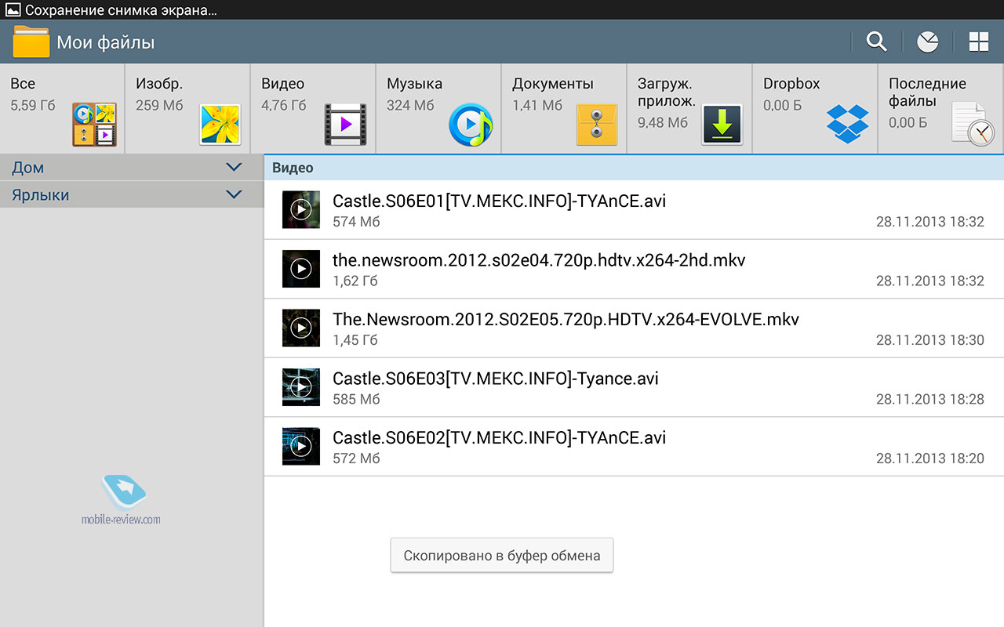
Task: Open Castle.S06E02[TV.MEKC.INFO]-TYAnCE.avi file name
Action: click(499, 437)
